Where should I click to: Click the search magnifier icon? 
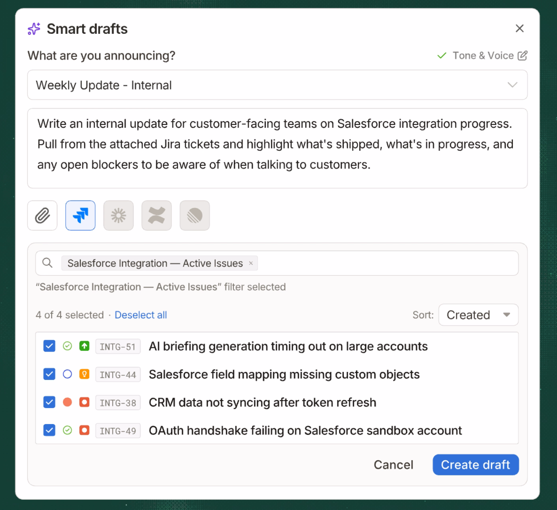coord(47,263)
